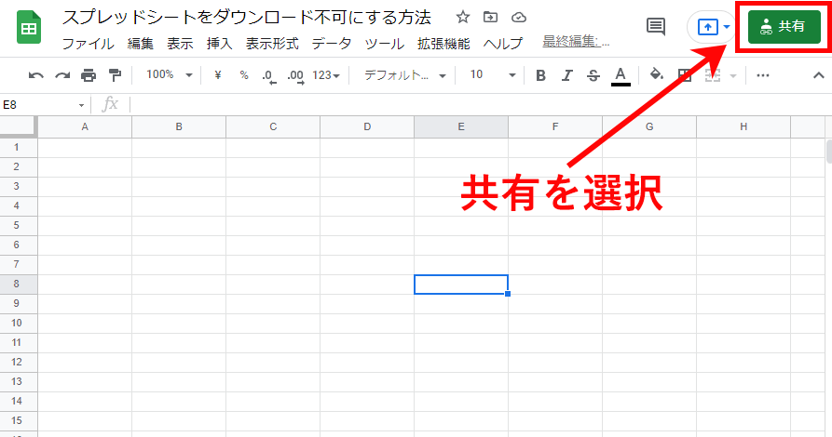Image resolution: width=832 pixels, height=437 pixels.
Task: Open the ツール menu
Action: point(385,44)
